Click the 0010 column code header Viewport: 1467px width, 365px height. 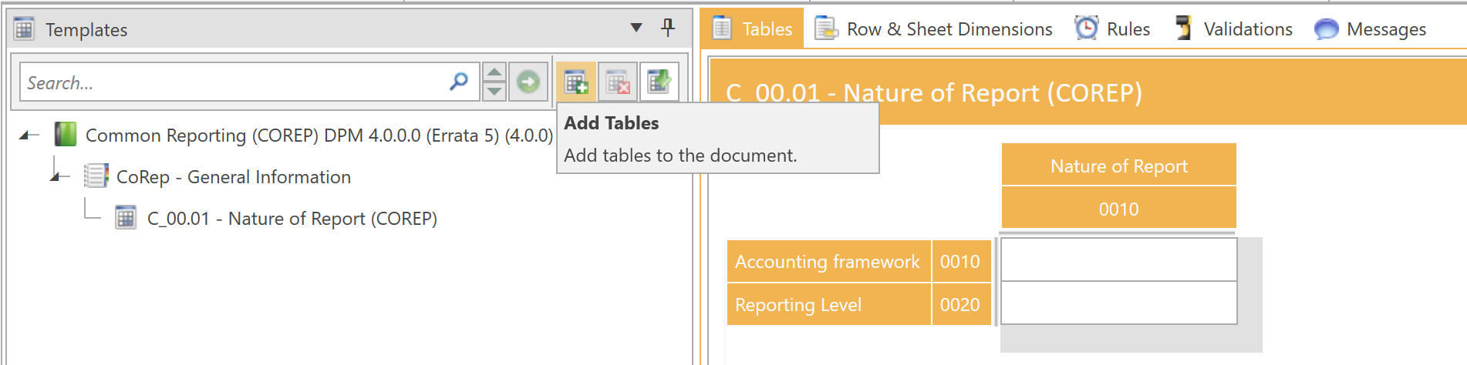pos(1118,208)
